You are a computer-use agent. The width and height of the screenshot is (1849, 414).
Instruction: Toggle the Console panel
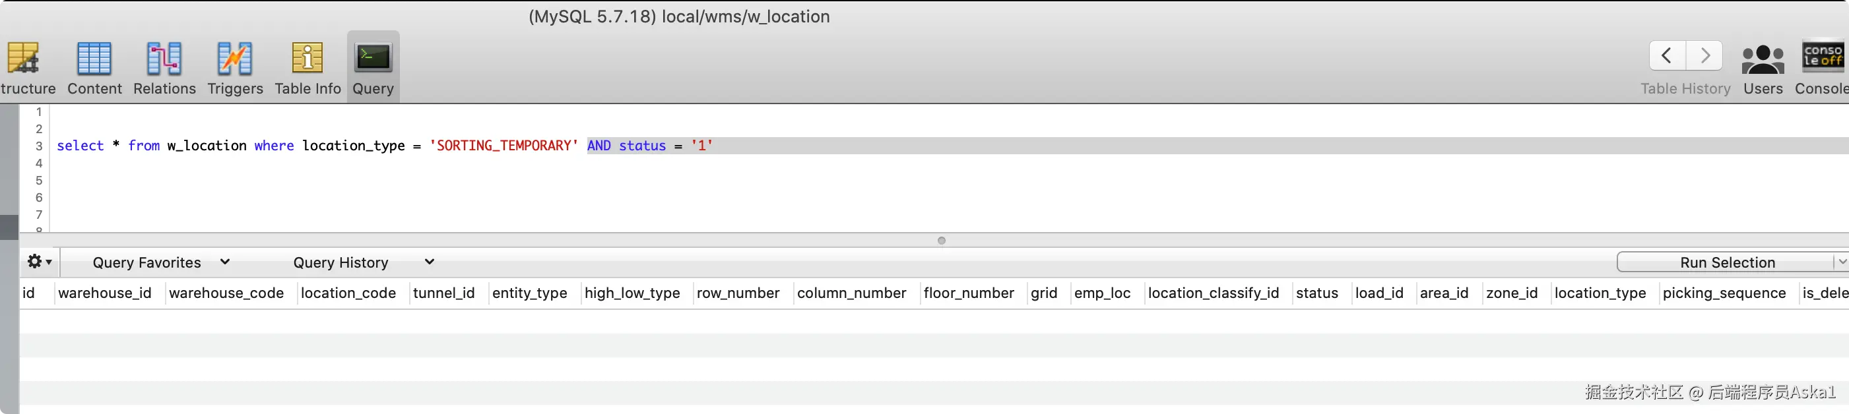[1822, 56]
